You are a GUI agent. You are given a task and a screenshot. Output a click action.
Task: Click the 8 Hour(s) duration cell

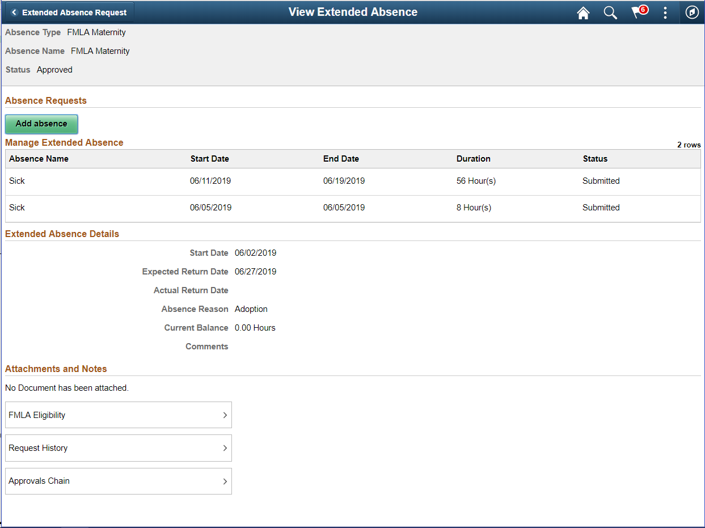(474, 208)
